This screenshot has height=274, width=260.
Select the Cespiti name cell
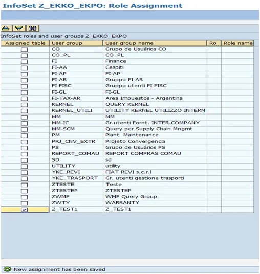click(x=155, y=67)
